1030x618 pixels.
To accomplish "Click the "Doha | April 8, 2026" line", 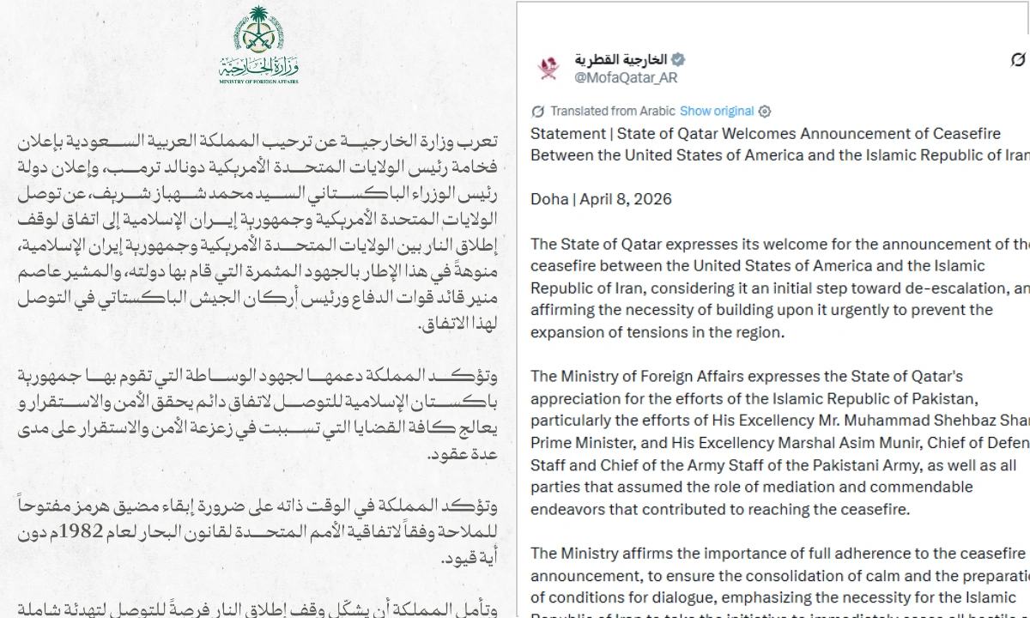I will point(601,199).
